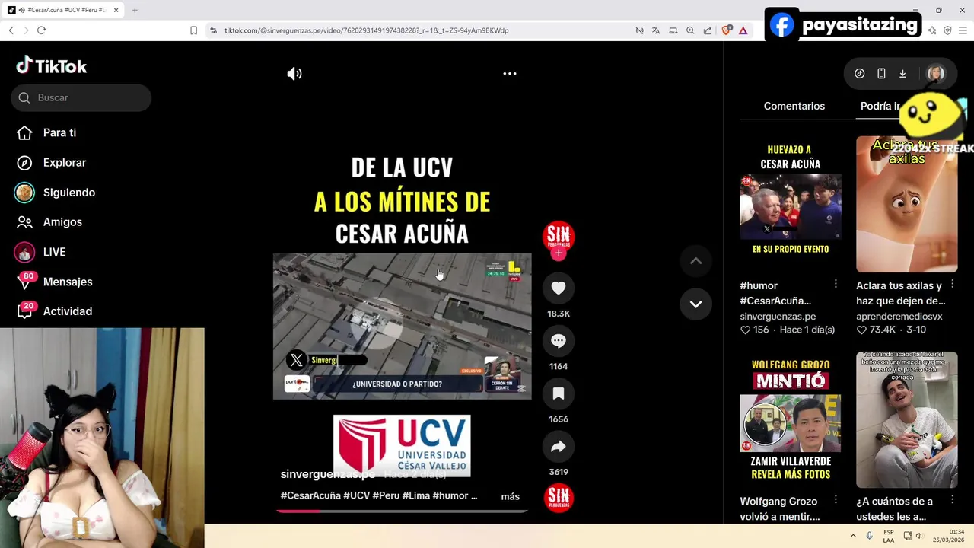Open the three-dot video options menu
Screen dimensions: 974x548
[510, 74]
